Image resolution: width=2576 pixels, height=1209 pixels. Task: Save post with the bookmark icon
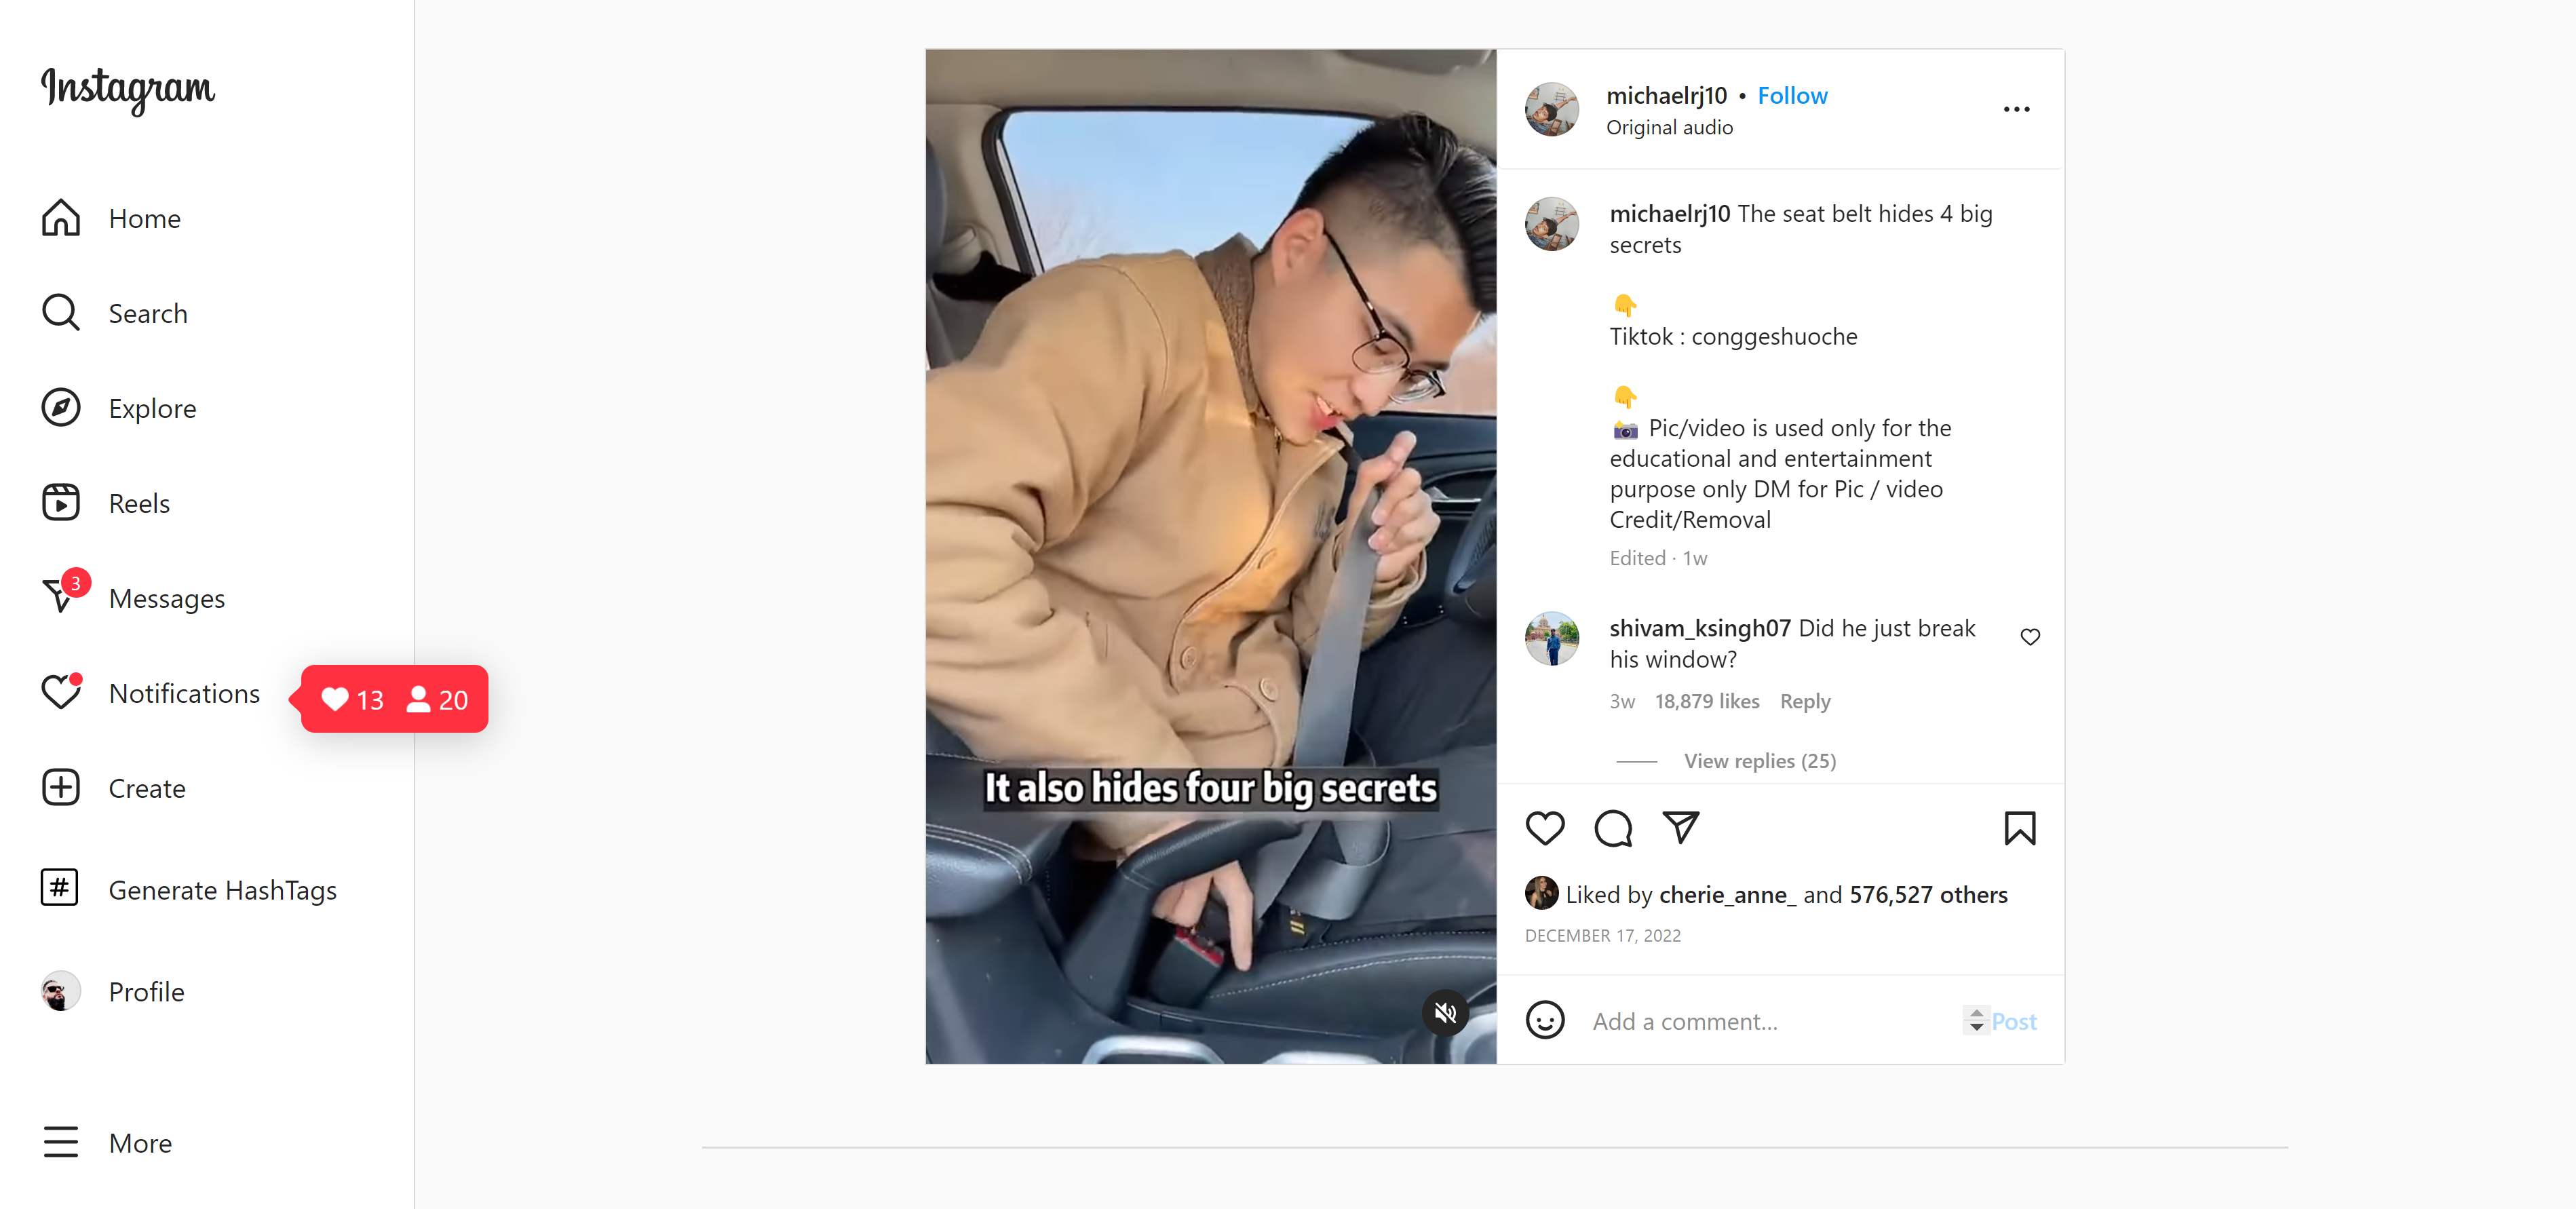(x=2019, y=828)
